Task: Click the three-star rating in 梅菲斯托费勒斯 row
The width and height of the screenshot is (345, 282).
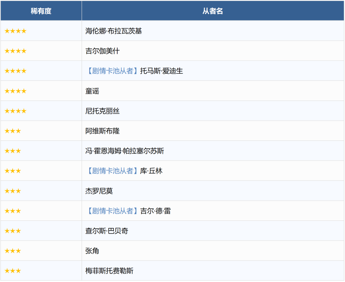Action: point(13,271)
